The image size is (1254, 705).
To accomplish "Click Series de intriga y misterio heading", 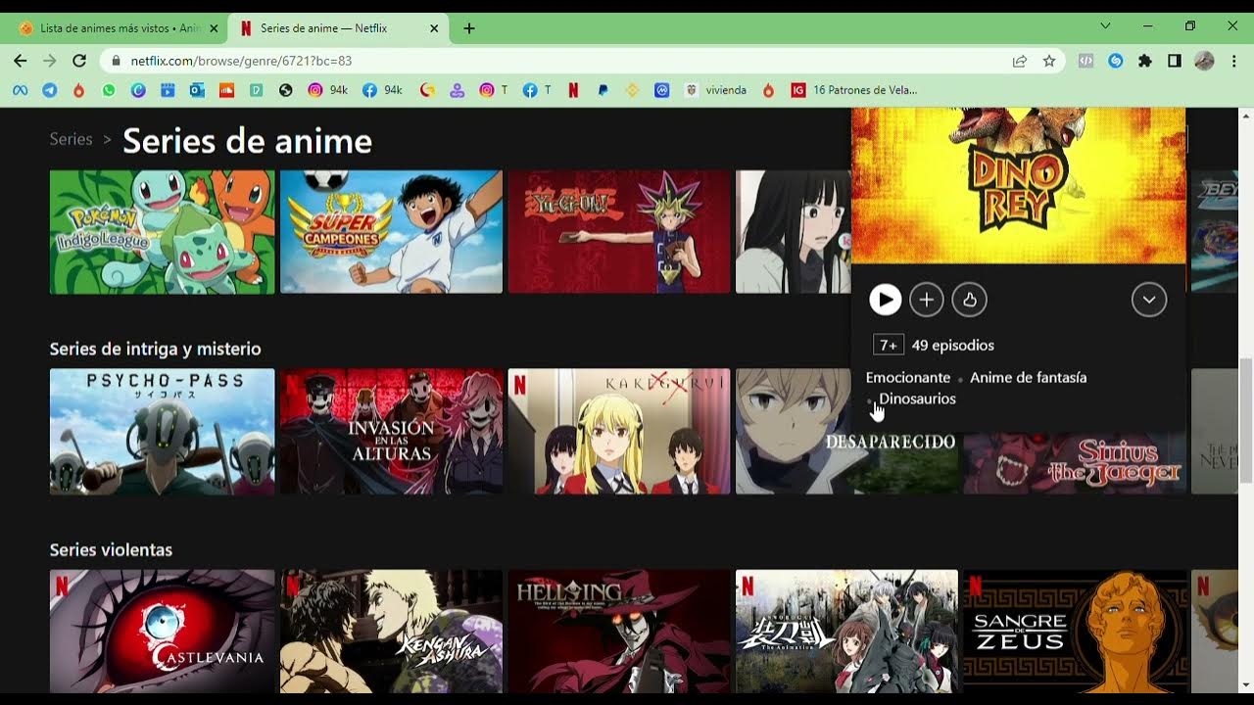I will [x=155, y=349].
